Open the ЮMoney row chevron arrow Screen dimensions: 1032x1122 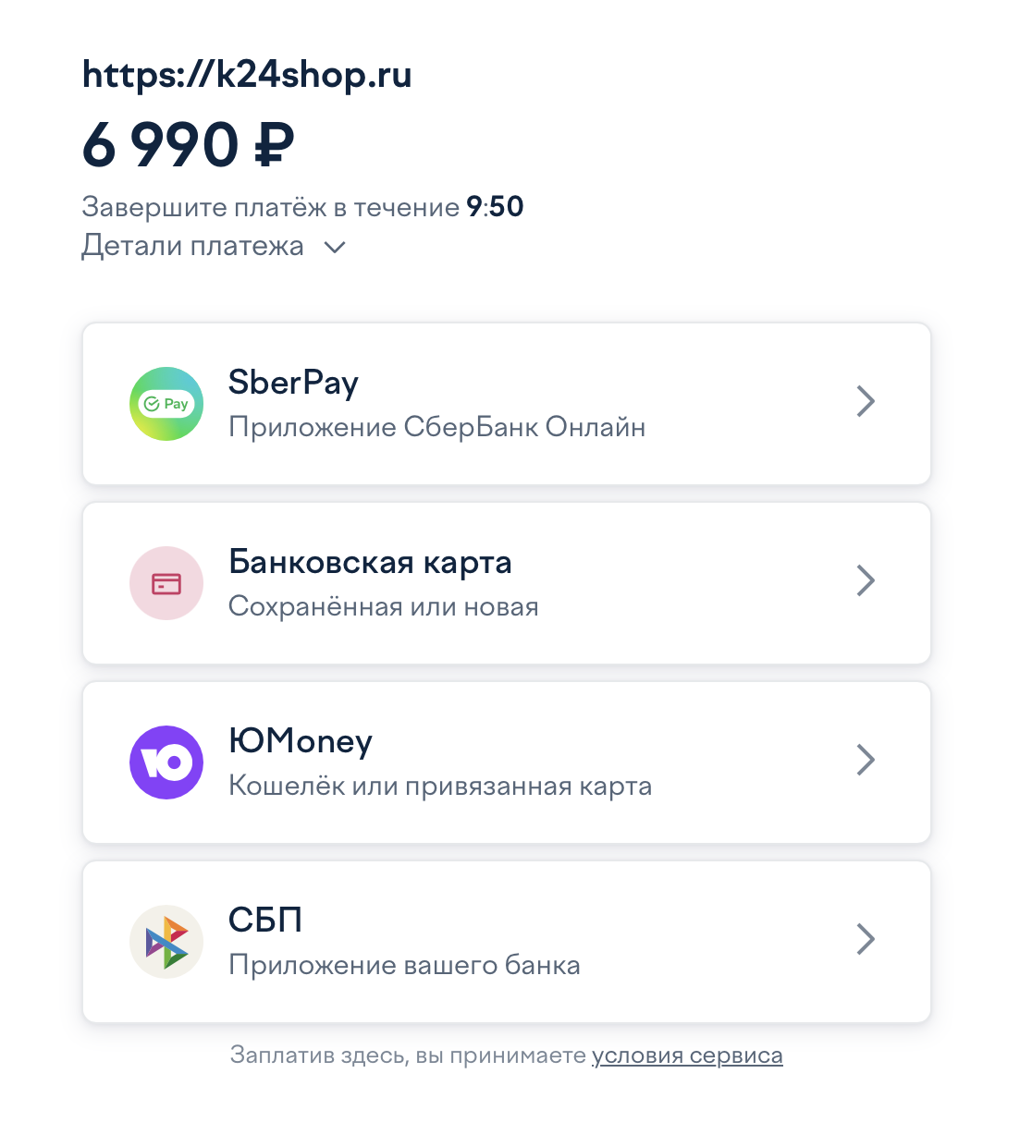(x=866, y=760)
